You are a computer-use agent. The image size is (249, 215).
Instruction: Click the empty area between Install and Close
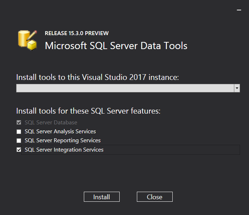point(128,197)
